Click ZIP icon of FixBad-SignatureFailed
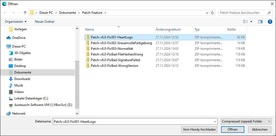The height and width of the screenshot is (136, 276). [88, 60]
